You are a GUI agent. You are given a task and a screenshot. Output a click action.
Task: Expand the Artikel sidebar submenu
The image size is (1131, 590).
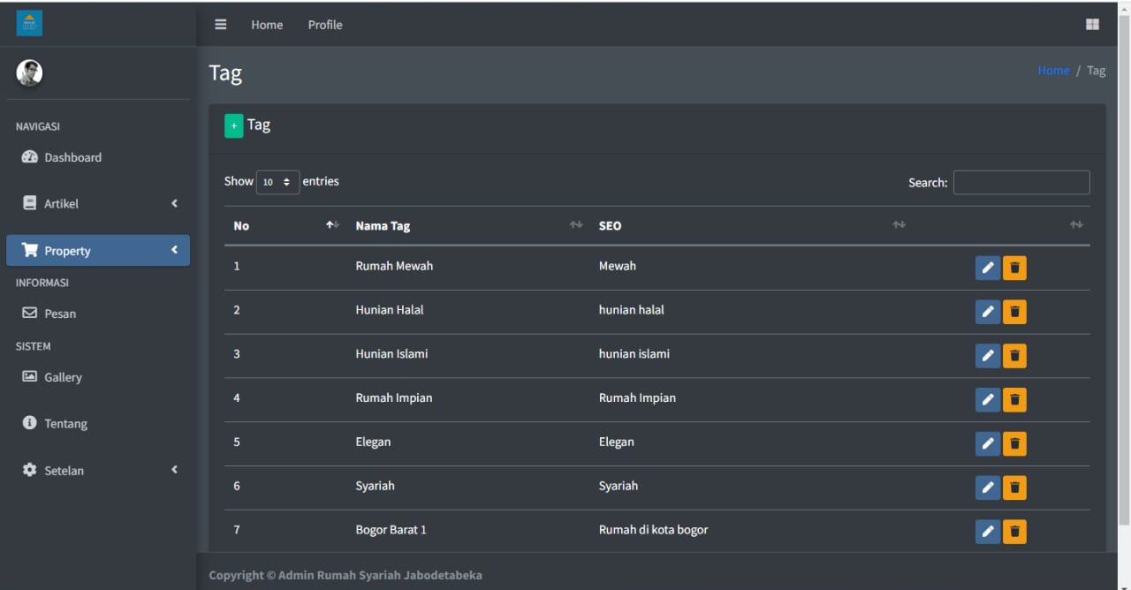point(97,204)
